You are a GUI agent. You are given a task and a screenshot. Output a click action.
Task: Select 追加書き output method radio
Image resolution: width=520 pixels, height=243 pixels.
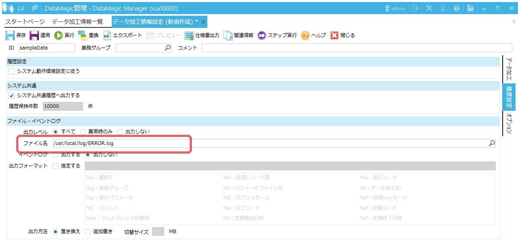[87, 232]
